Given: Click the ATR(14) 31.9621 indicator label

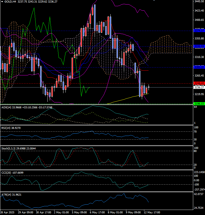Looking at the screenshot, I should coord(11,194).
